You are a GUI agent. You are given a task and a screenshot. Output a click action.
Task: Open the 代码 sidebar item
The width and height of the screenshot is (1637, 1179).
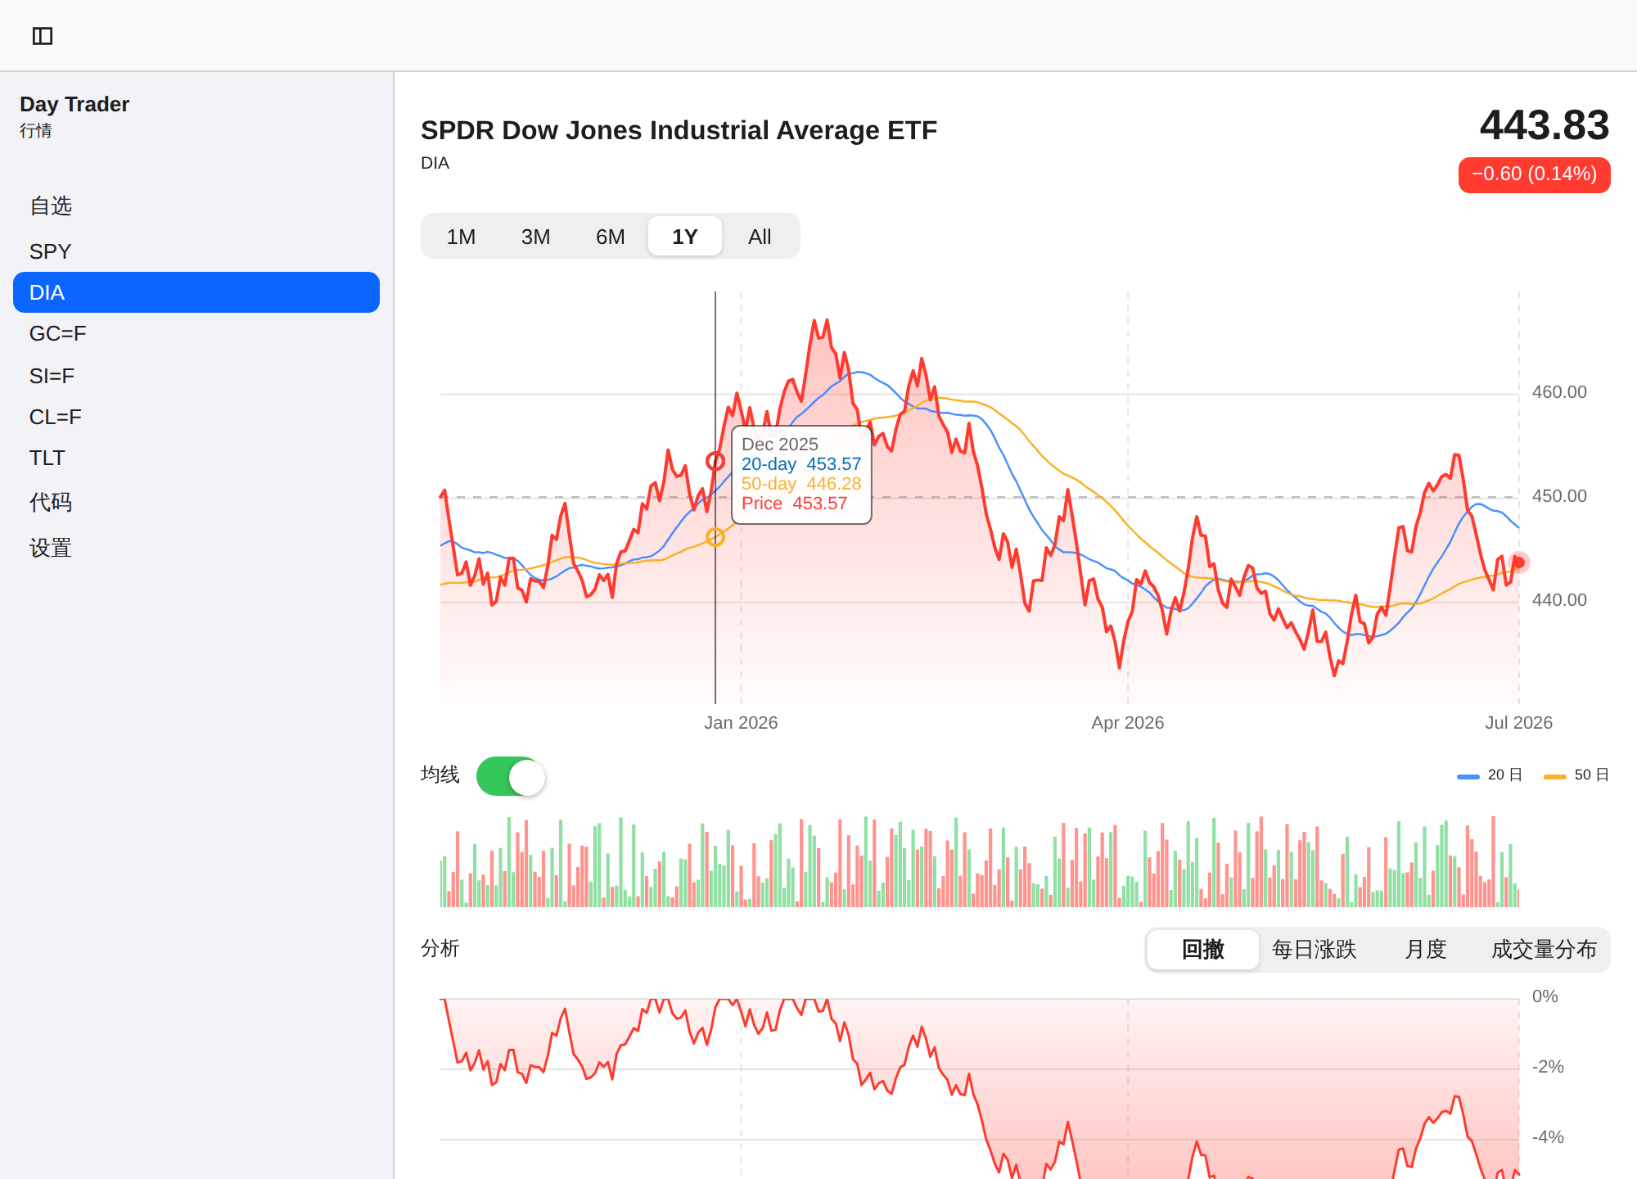tap(196, 502)
